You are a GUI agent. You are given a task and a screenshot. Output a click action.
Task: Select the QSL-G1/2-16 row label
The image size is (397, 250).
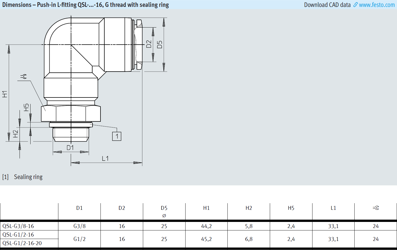(18, 235)
